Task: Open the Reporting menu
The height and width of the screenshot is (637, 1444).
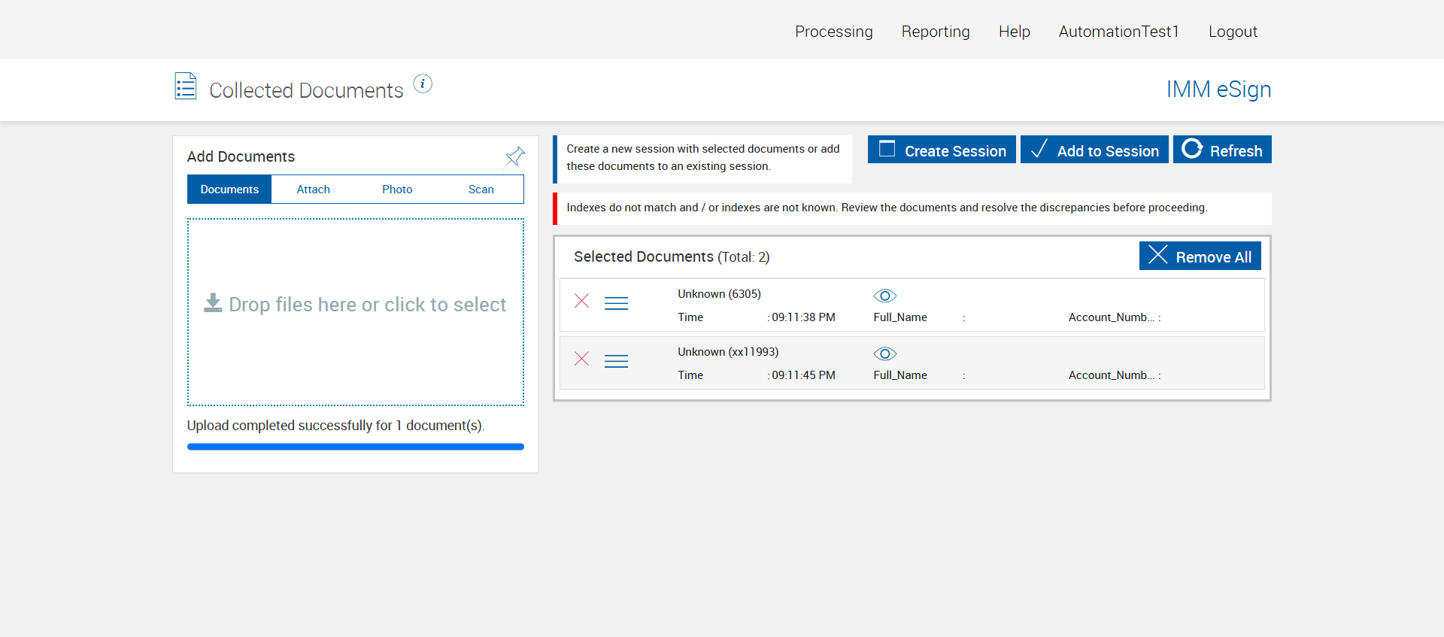Action: pyautogui.click(x=935, y=32)
